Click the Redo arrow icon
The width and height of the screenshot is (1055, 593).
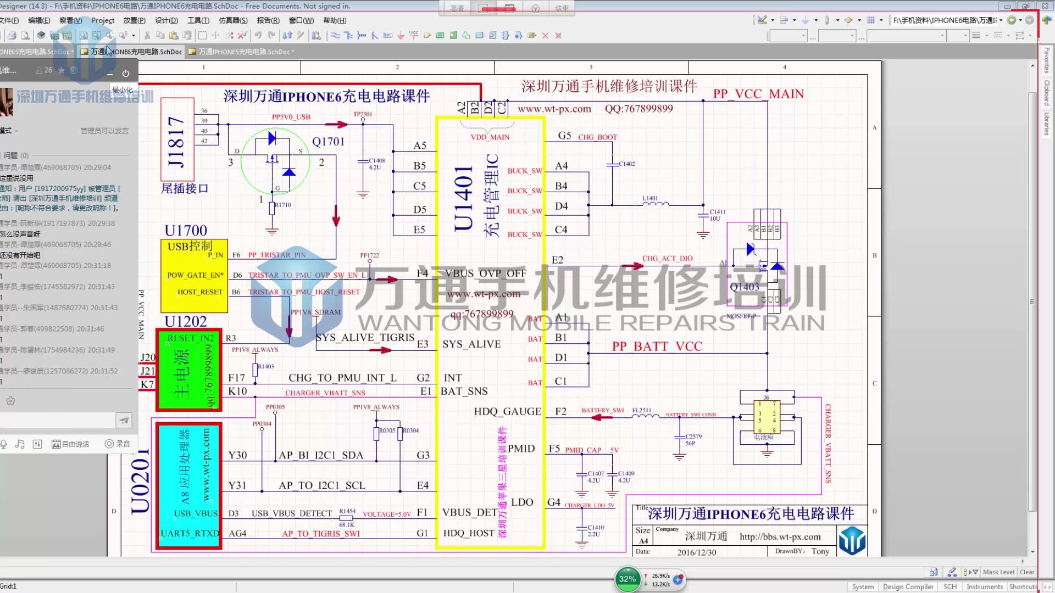tap(271, 36)
